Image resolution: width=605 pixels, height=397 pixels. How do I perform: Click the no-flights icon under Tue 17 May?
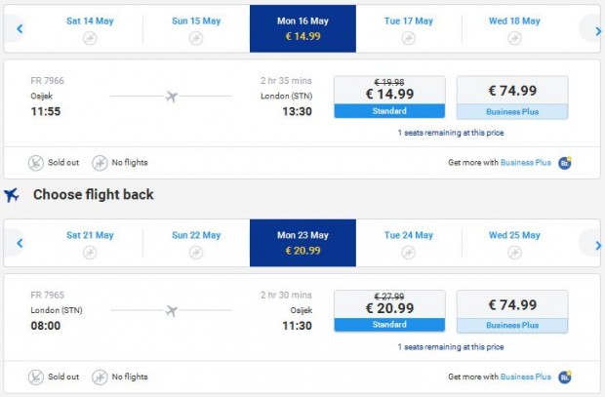click(409, 38)
